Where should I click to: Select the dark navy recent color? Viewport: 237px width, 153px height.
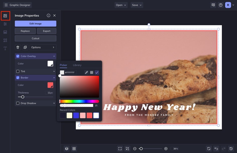(63, 115)
